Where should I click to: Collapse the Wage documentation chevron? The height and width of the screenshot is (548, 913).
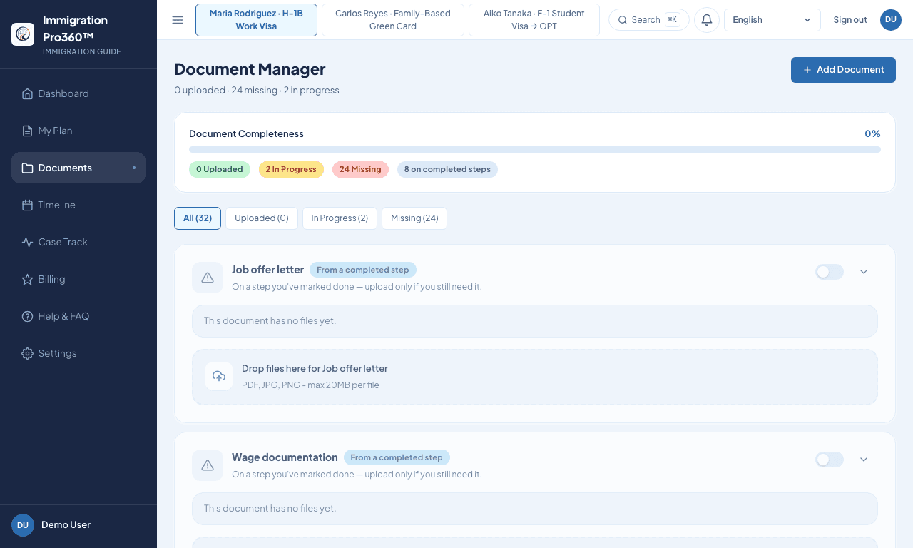tap(864, 460)
